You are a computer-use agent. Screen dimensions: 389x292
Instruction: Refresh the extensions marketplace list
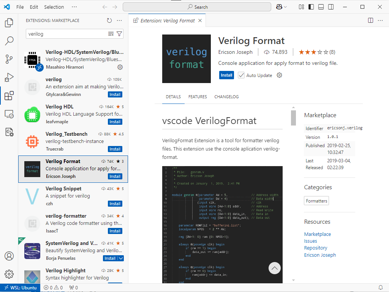[109, 20]
